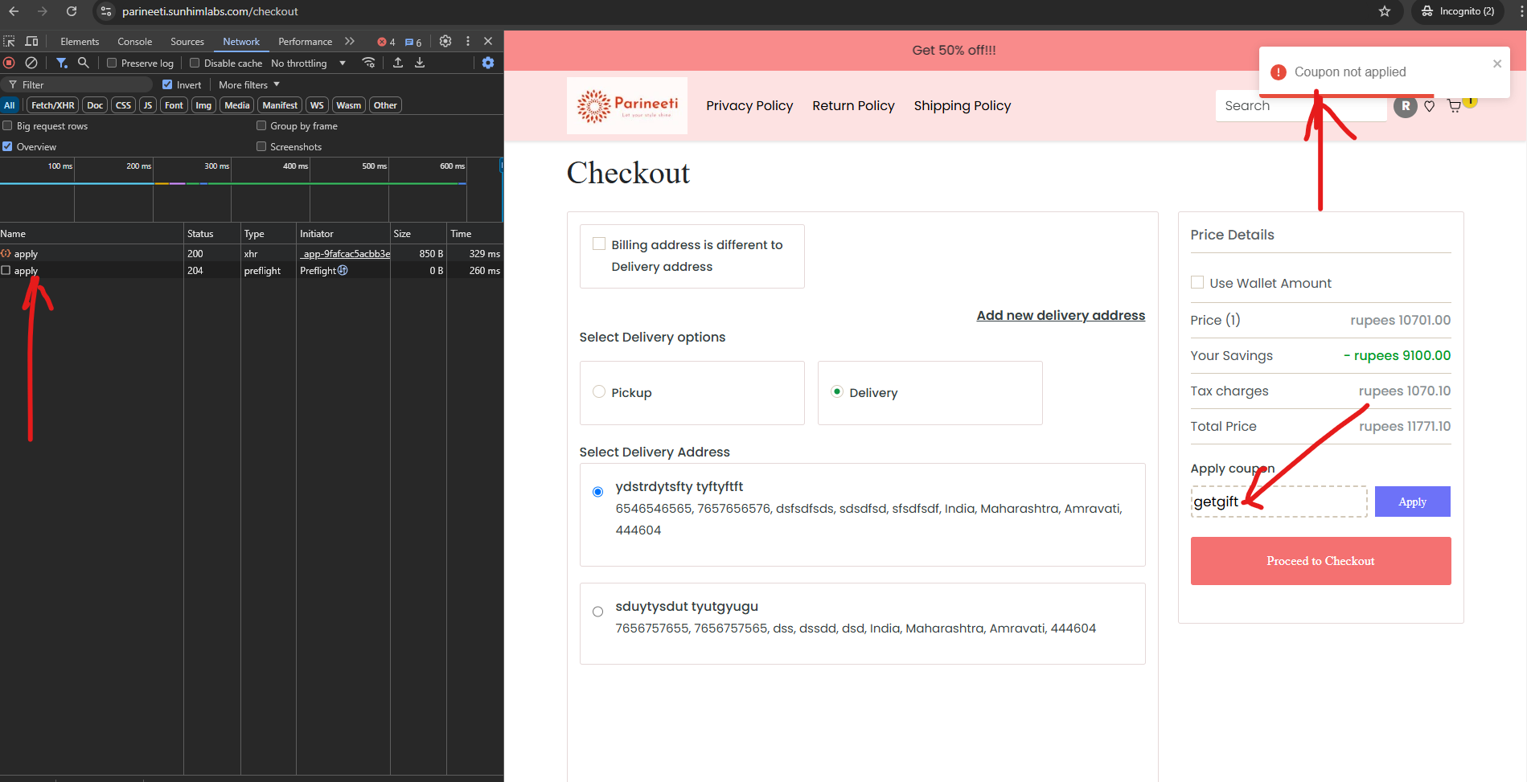The width and height of the screenshot is (1527, 782).
Task: Show the 4 console errors badge
Action: click(x=386, y=42)
